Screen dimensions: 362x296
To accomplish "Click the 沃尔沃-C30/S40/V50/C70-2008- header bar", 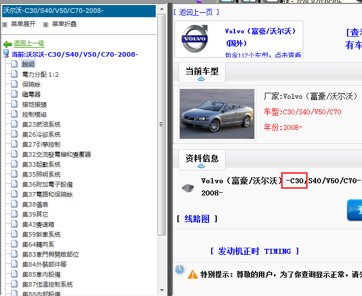I will pyautogui.click(x=79, y=11).
